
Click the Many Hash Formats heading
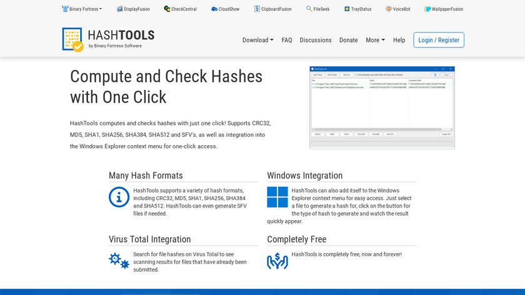[146, 176]
